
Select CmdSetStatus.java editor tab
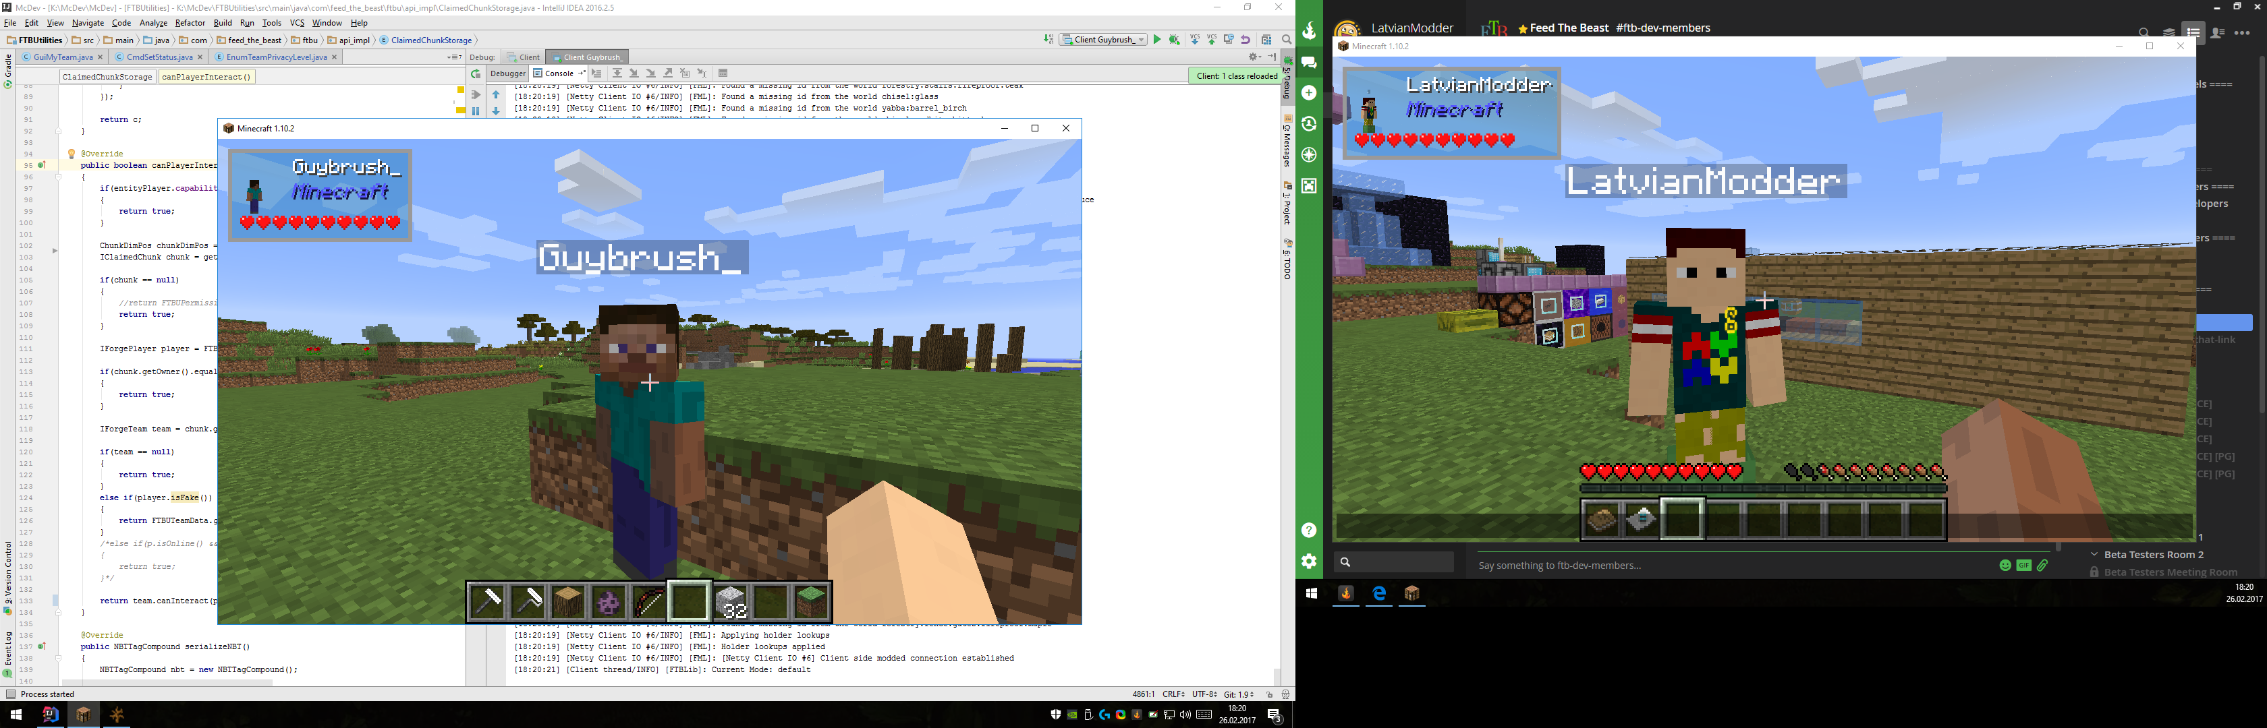tap(159, 57)
